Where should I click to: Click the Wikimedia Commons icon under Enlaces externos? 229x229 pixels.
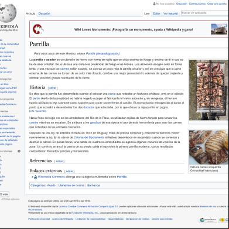coord(35,177)
